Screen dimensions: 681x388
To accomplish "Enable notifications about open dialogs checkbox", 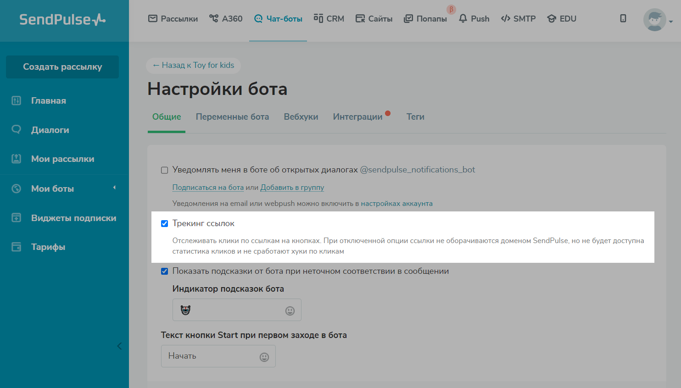I will pyautogui.click(x=165, y=170).
